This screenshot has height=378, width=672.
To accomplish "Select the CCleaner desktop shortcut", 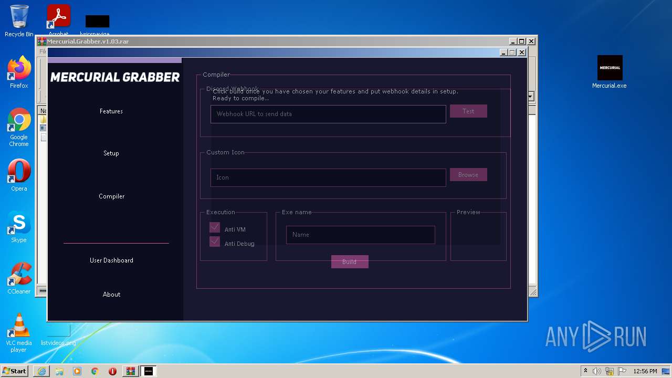I will pos(19,278).
